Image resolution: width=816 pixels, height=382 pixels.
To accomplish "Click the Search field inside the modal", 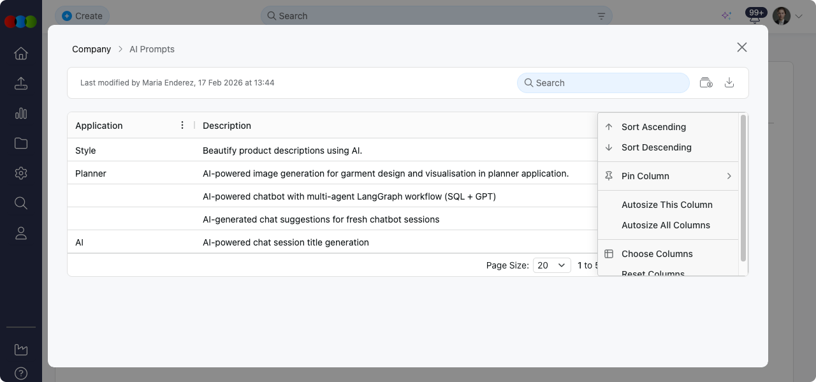I will [x=603, y=83].
